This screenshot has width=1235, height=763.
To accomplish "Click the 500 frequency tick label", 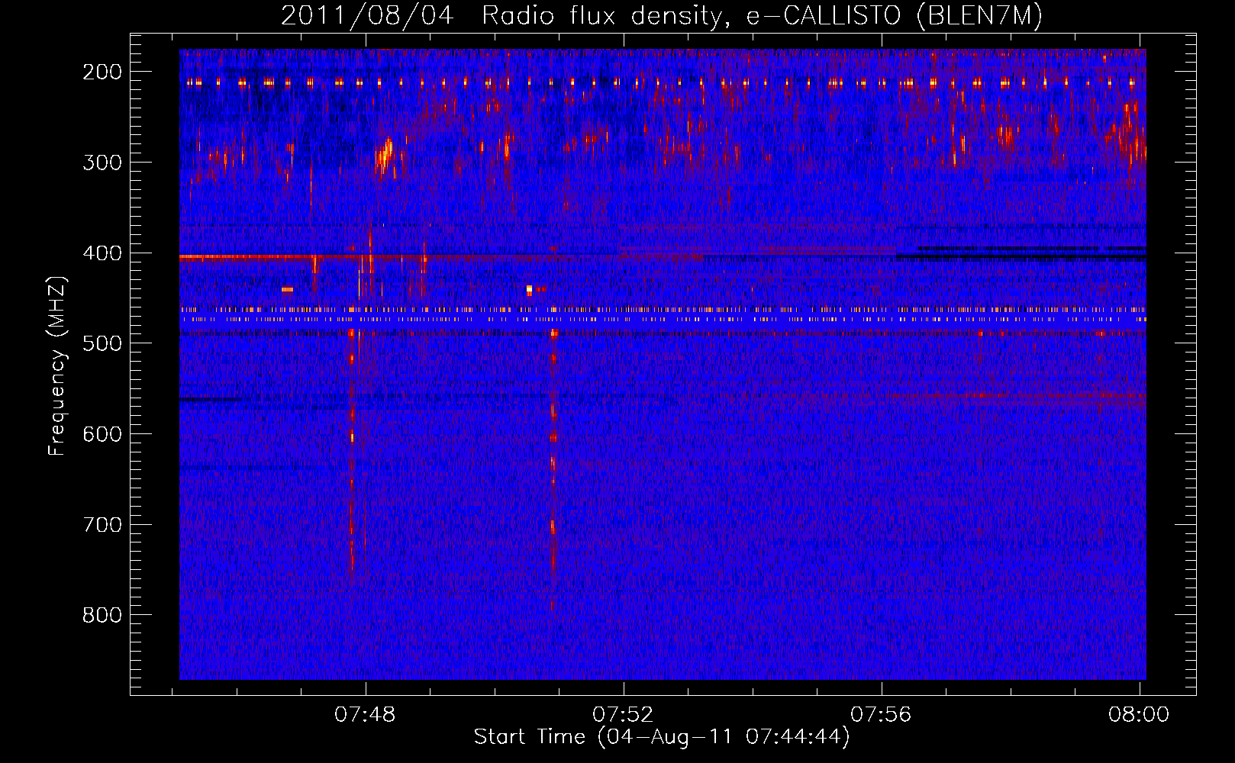I will click(102, 343).
